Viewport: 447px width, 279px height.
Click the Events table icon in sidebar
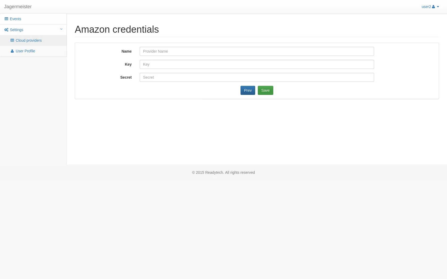pyautogui.click(x=6, y=19)
